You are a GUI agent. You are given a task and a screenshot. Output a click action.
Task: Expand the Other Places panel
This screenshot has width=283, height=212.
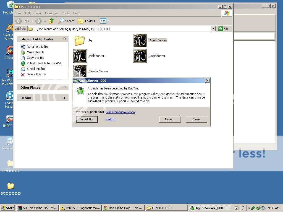pos(64,87)
